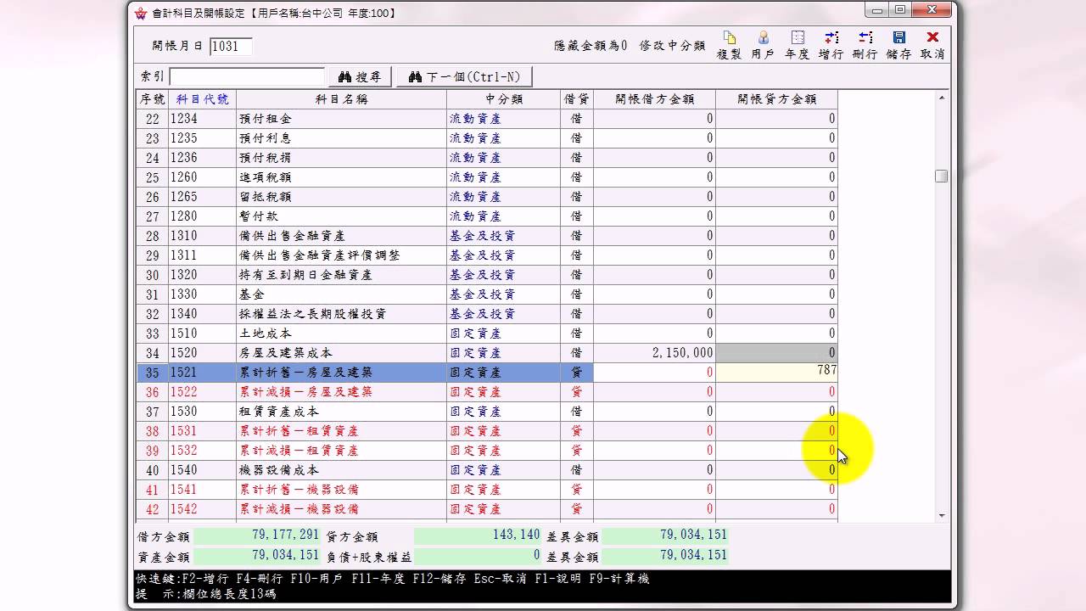Minimize the window

877,9
